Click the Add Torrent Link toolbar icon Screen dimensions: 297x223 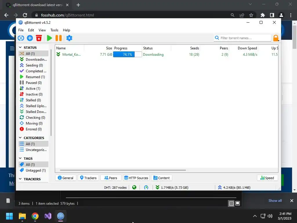[x=21, y=38]
